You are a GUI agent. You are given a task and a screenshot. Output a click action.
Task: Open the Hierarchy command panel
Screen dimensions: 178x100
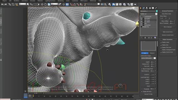(x=147, y=8)
